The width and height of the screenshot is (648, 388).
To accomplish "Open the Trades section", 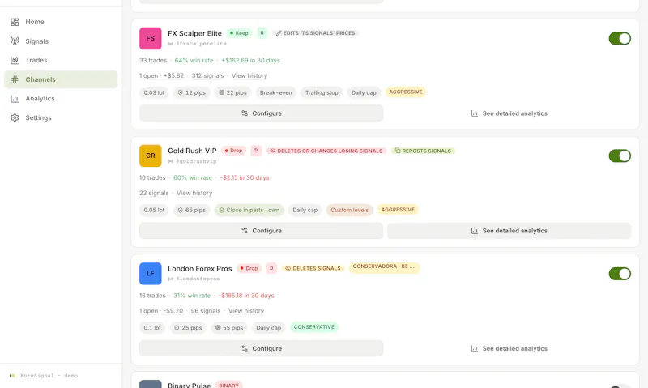I will (61, 60).
